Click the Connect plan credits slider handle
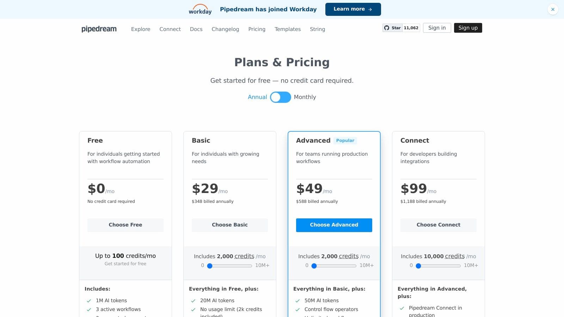The width and height of the screenshot is (564, 317). tap(418, 266)
